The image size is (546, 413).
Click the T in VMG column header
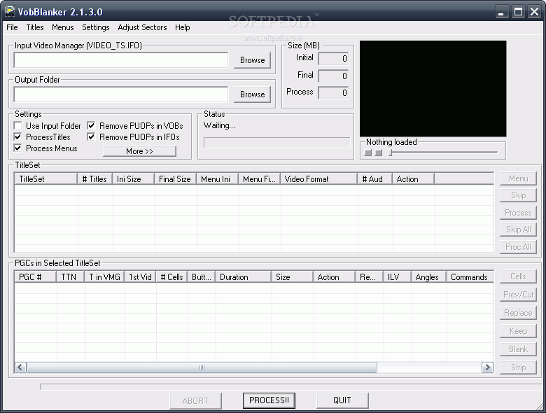104,277
